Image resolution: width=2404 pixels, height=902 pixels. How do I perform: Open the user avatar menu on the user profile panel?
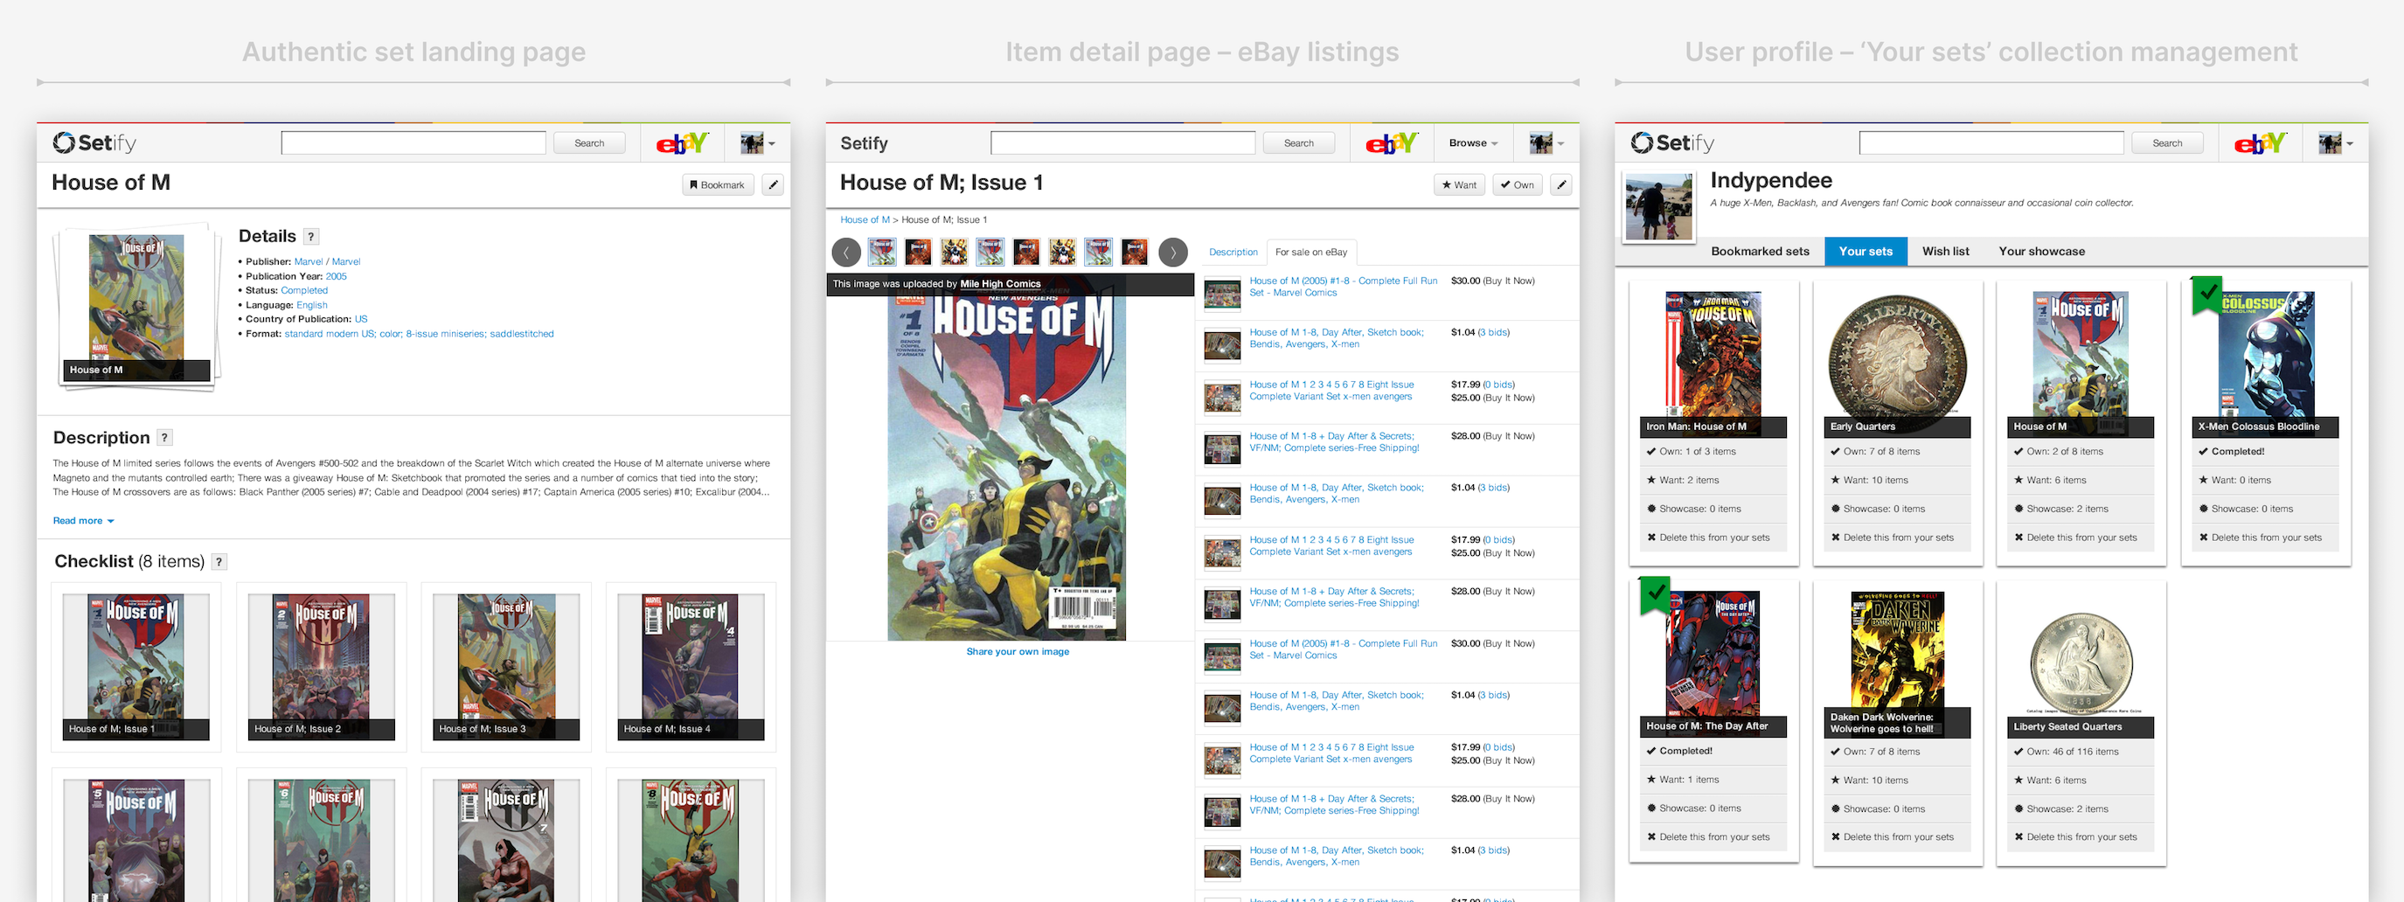pos(2335,142)
